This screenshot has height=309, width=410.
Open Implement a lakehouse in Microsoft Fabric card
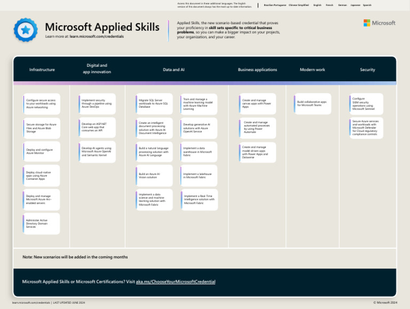199,176
